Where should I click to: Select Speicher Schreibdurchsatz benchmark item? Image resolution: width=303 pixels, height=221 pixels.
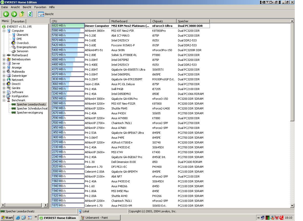click(32, 108)
